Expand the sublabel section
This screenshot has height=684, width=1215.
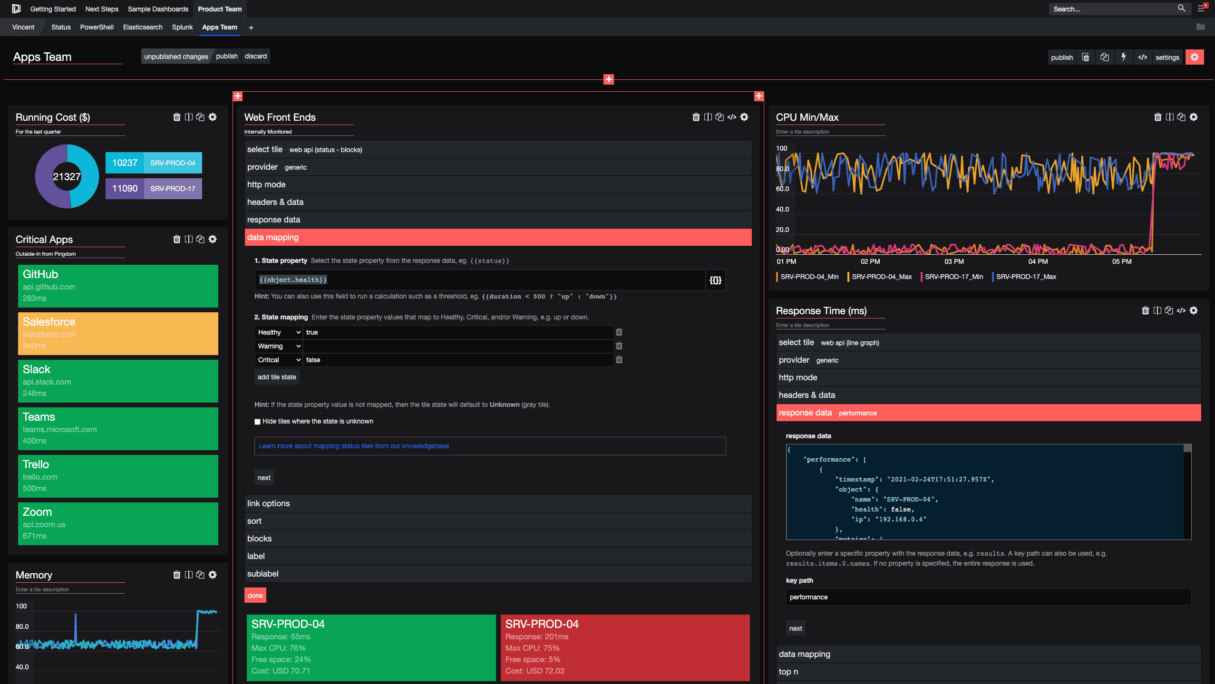coord(498,574)
